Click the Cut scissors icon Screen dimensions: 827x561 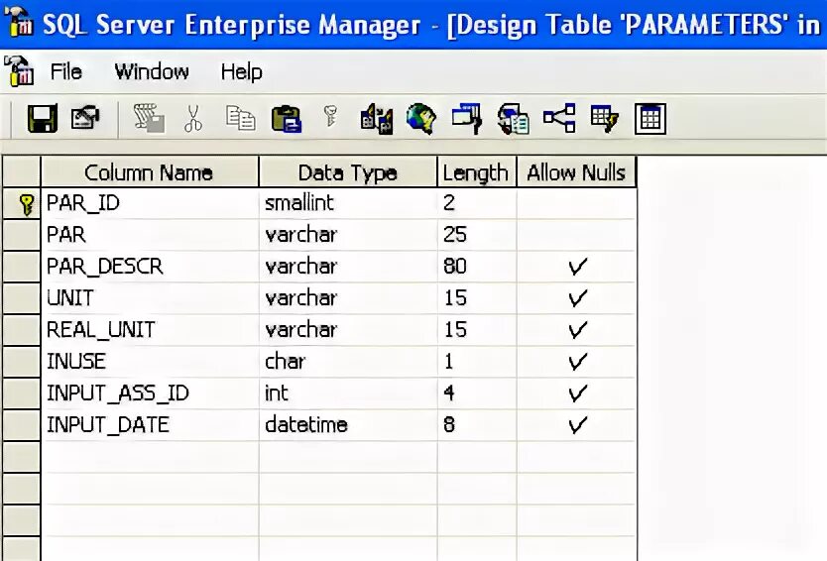coord(193,118)
